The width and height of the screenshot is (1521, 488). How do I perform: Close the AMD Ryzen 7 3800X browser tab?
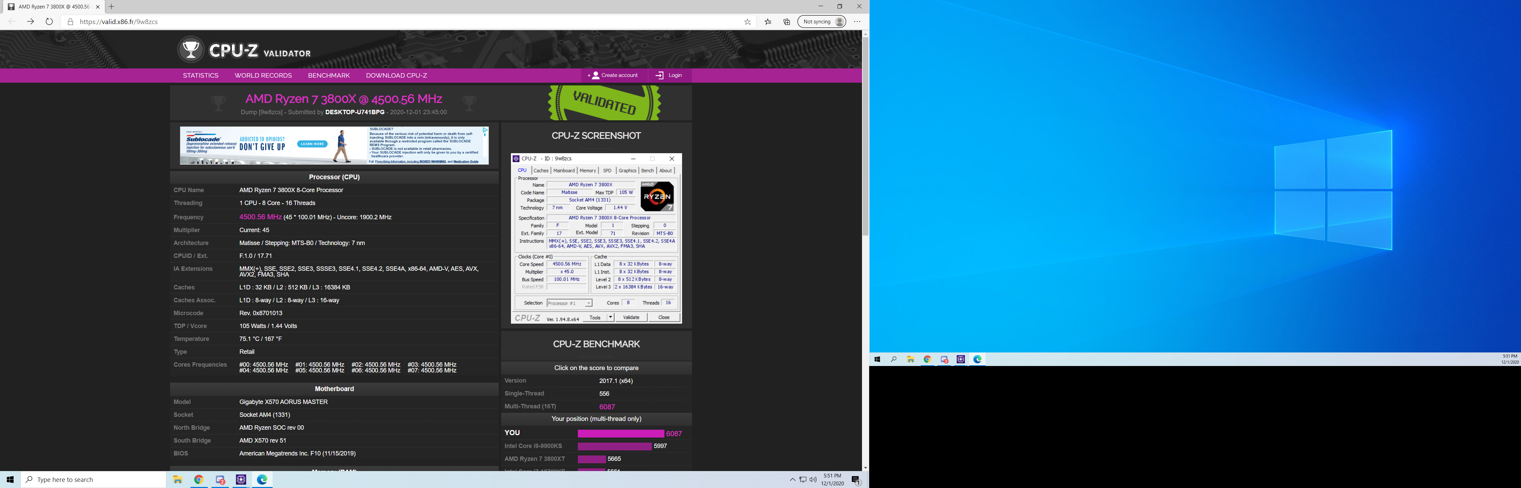click(x=98, y=7)
